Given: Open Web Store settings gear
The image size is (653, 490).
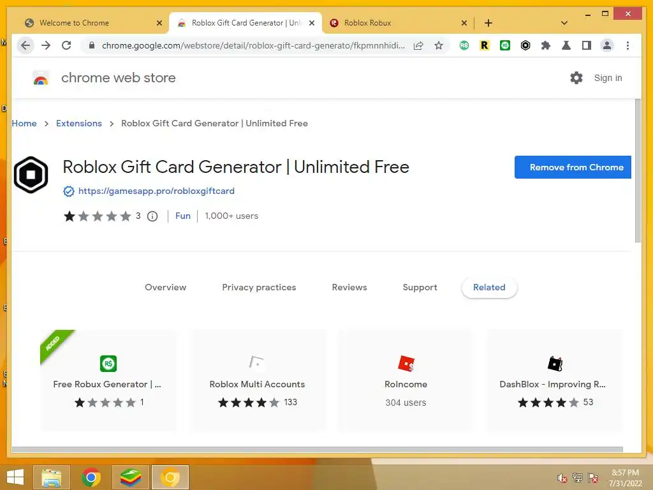Looking at the screenshot, I should pos(576,78).
